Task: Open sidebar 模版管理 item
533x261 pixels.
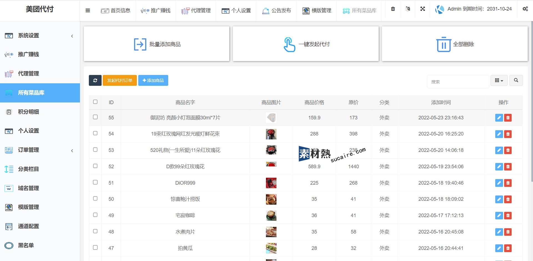Action: pos(40,207)
